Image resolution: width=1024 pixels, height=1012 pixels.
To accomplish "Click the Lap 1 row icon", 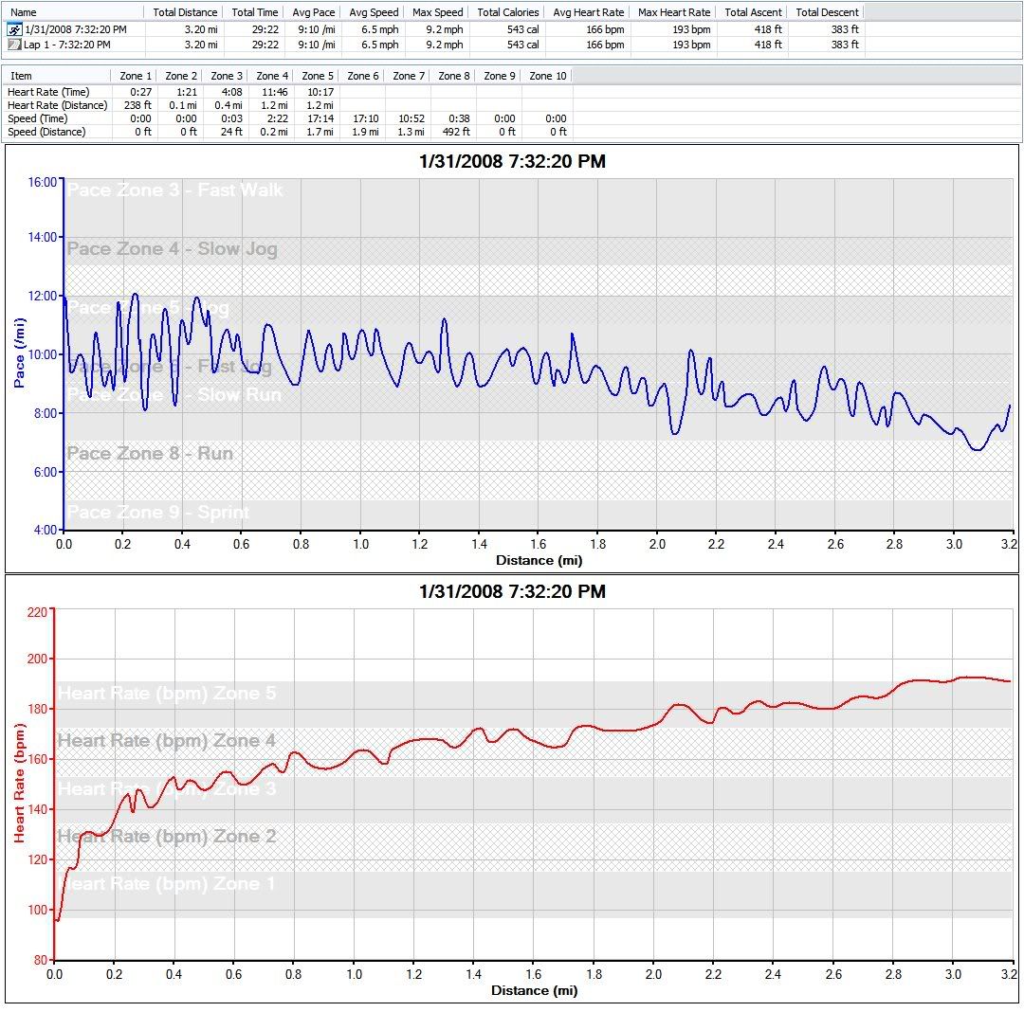I will (14, 44).
